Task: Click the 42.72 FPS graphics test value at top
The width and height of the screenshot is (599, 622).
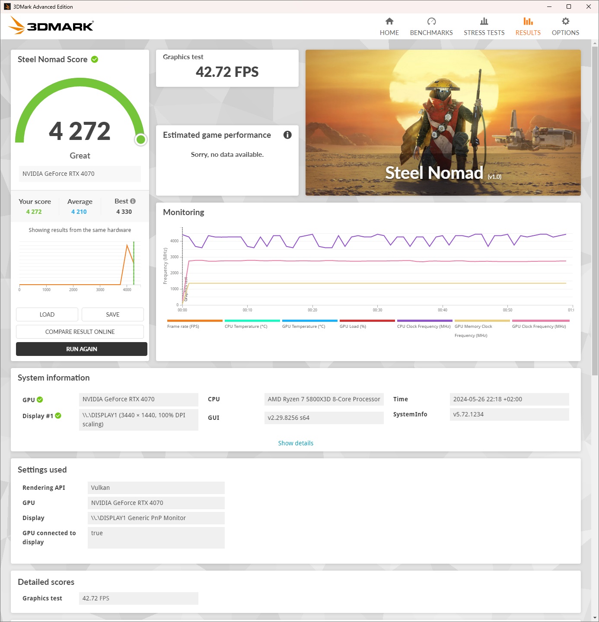Action: (x=227, y=72)
